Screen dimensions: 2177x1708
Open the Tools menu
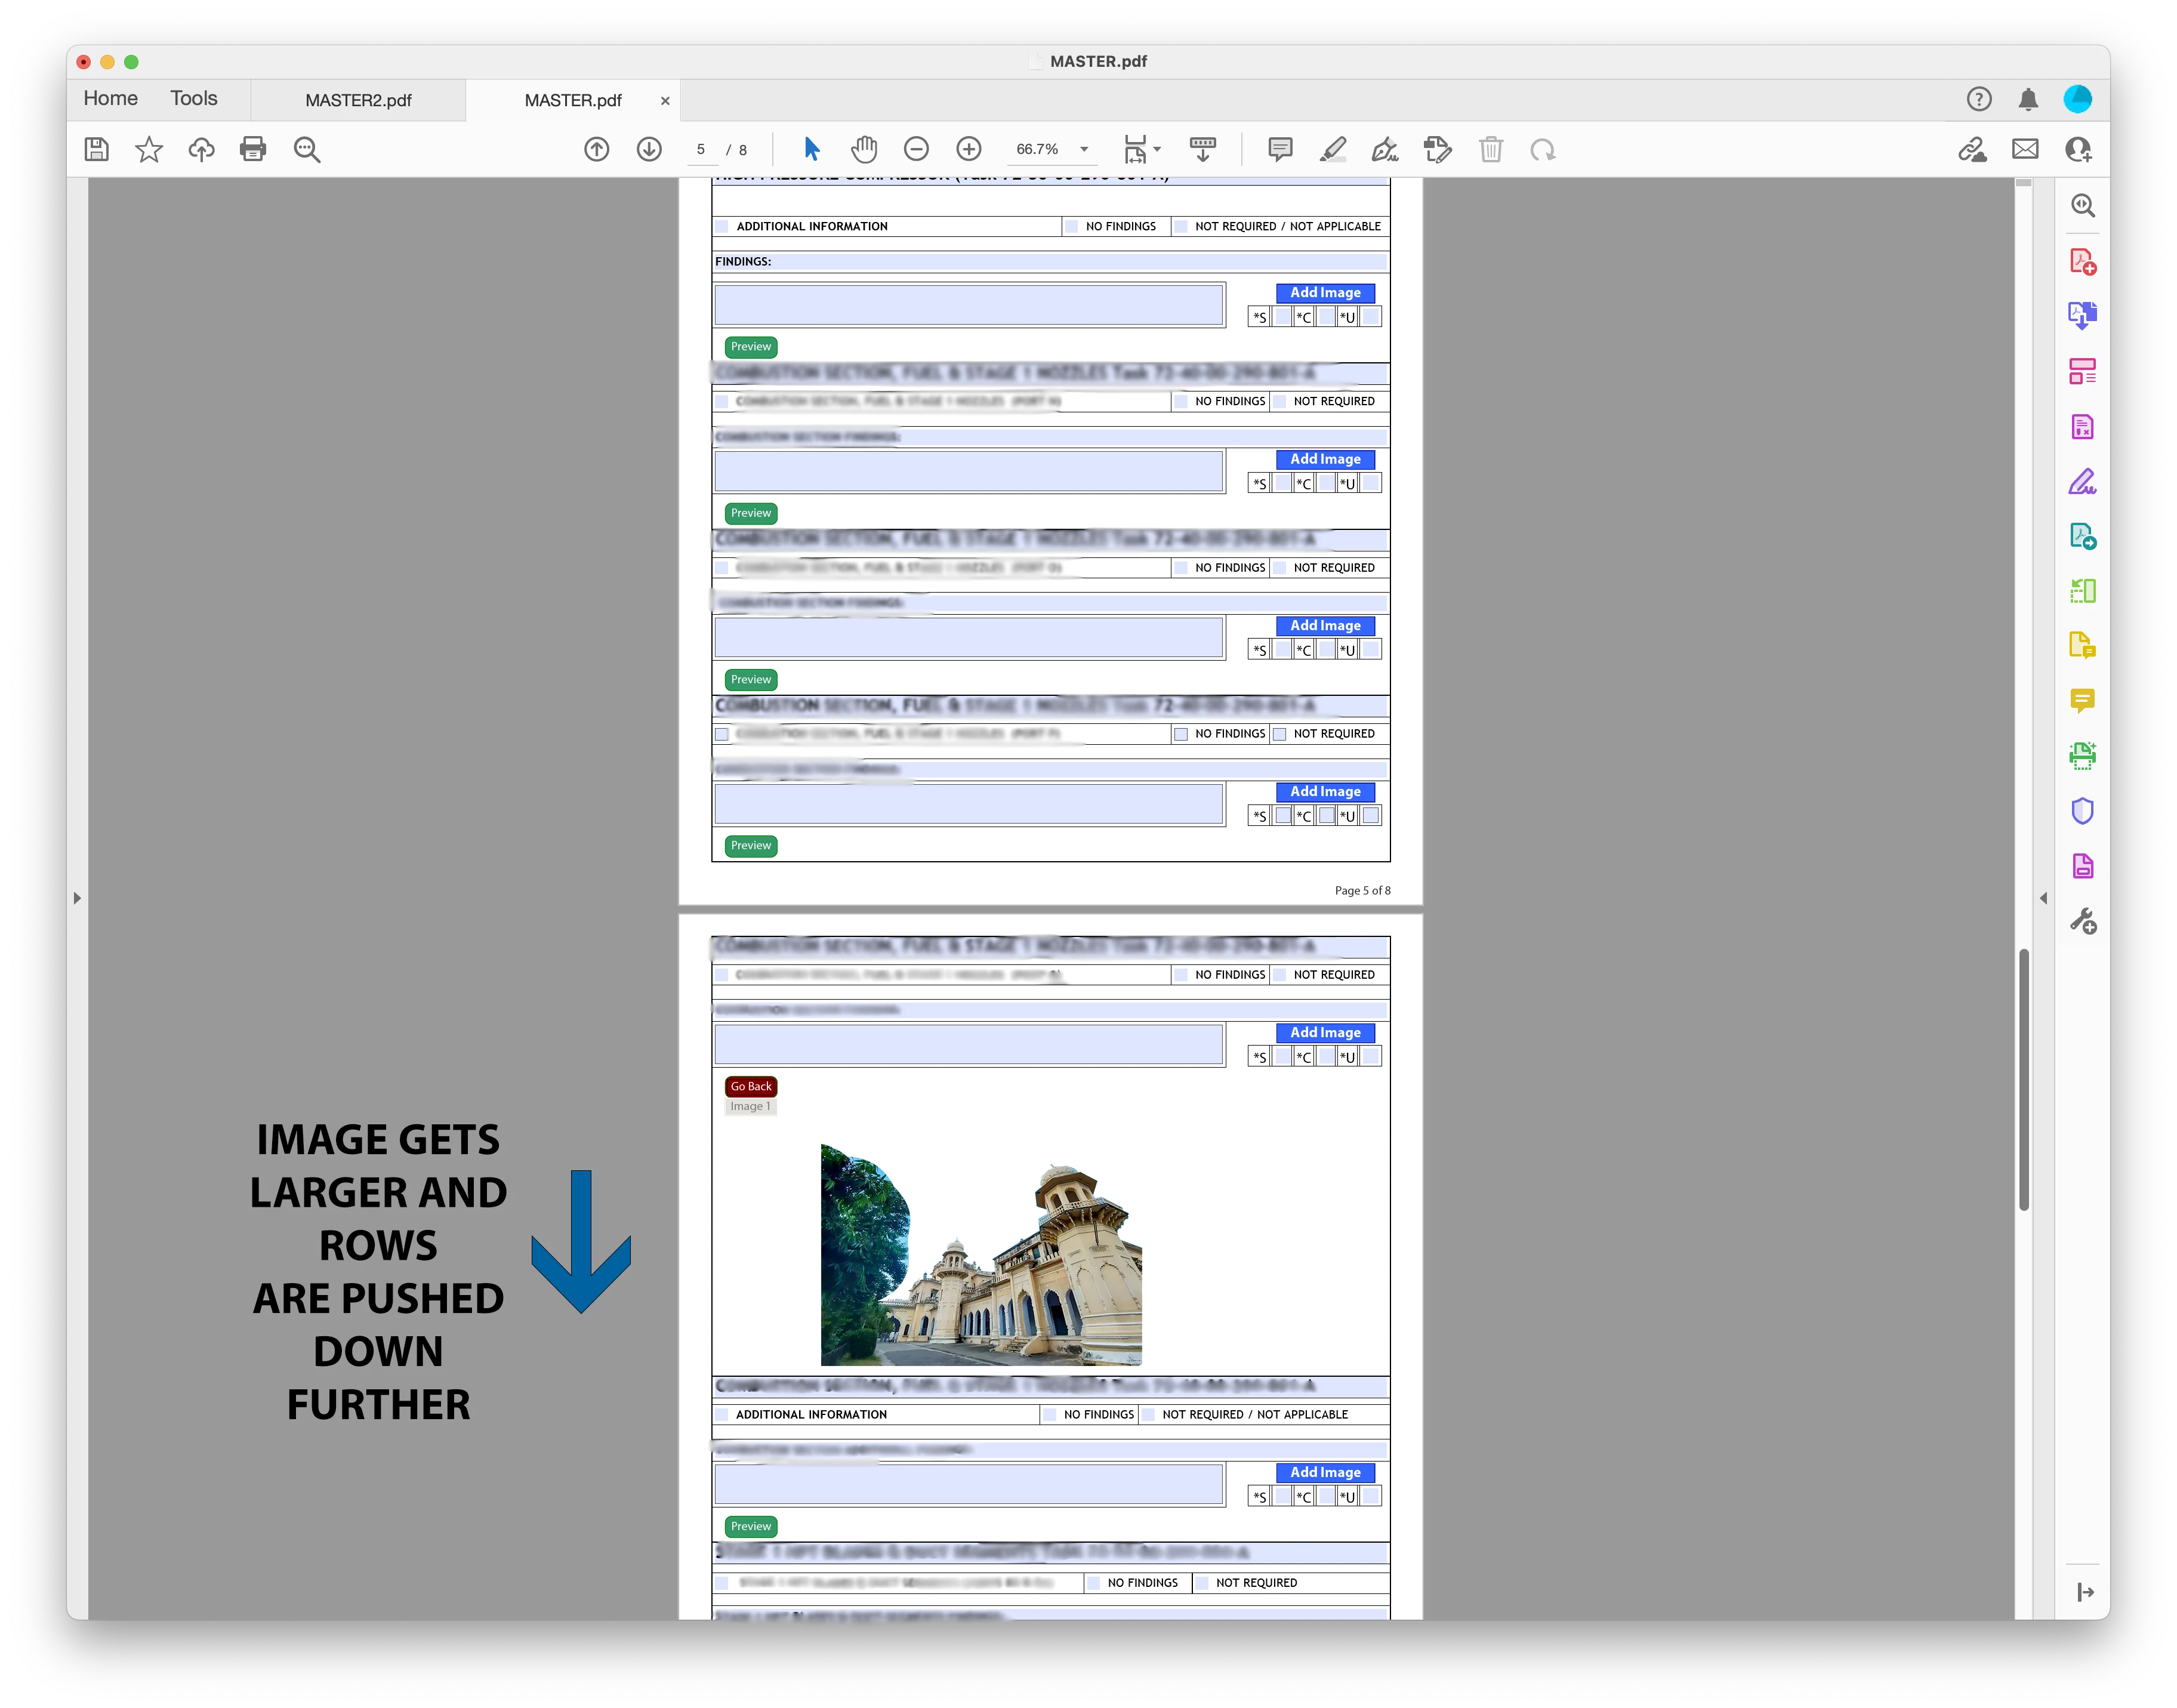(x=193, y=99)
